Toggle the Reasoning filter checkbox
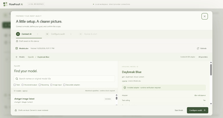This screenshot has width=223, height=118. 40,85
